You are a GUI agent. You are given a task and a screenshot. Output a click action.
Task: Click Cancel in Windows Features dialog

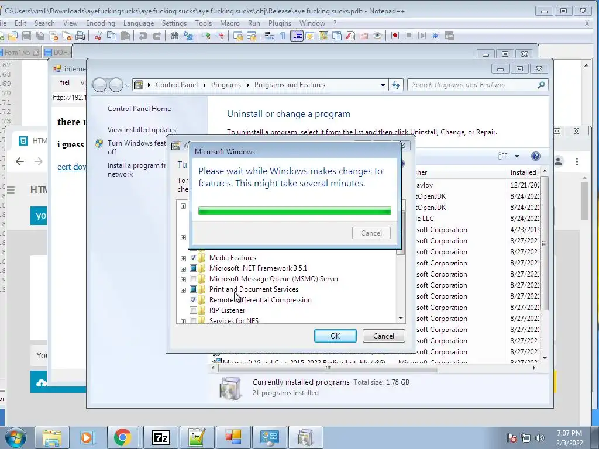coord(384,336)
